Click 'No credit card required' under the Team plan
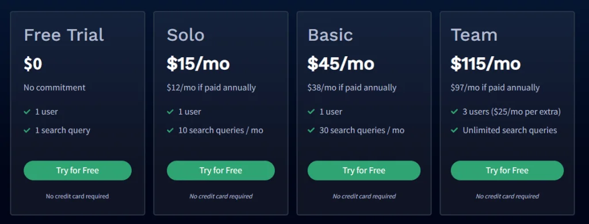Screen dimensions: 589x224 (x=507, y=197)
